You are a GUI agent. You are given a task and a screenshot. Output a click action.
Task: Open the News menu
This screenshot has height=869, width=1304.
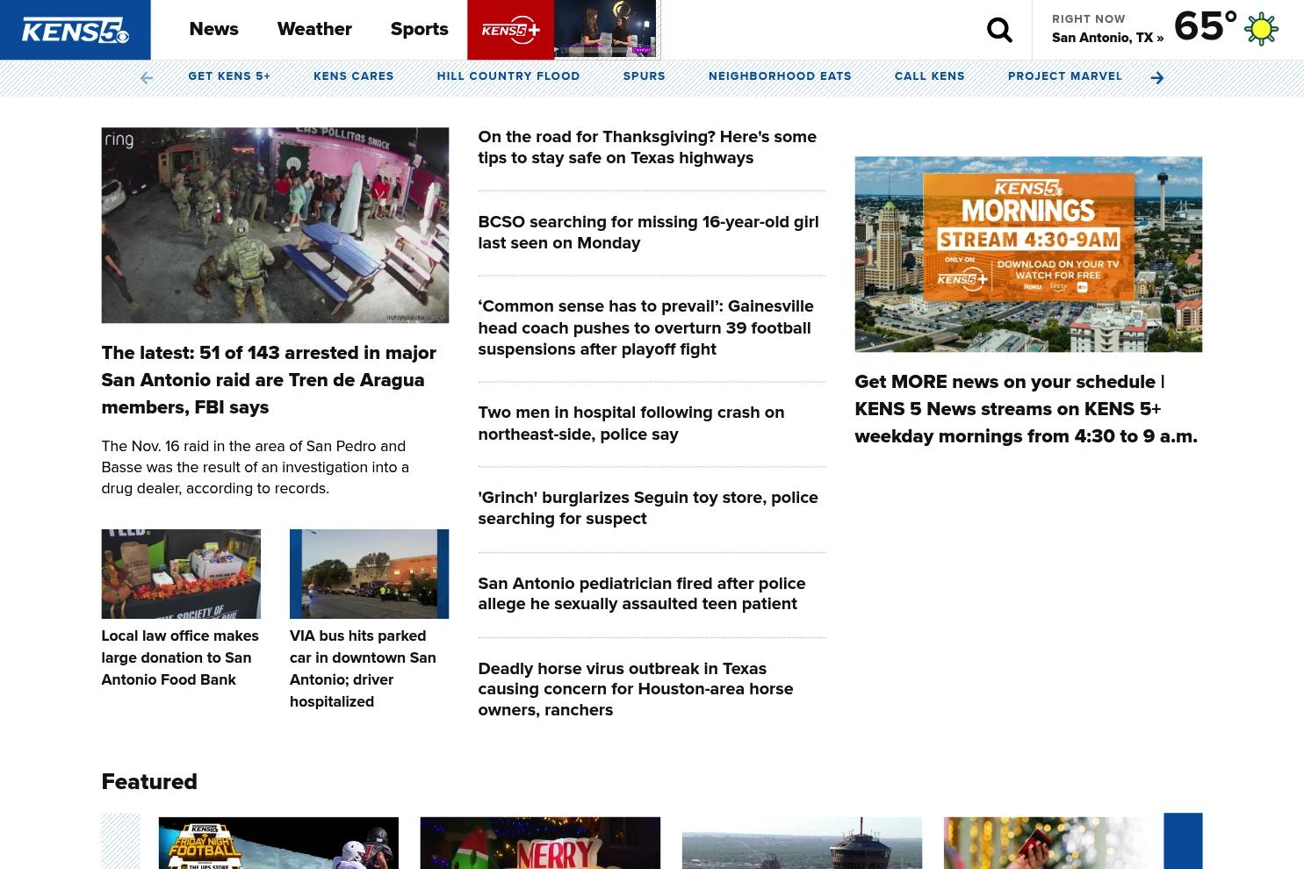[x=213, y=29]
